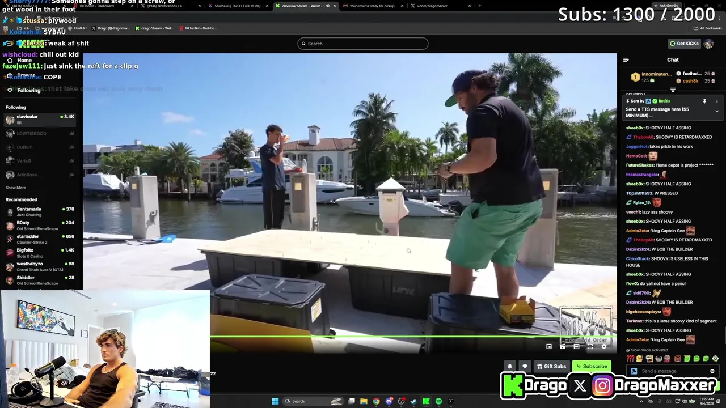Click the Send a message chat field
The width and height of the screenshot is (726, 408).
pyautogui.click(x=673, y=371)
